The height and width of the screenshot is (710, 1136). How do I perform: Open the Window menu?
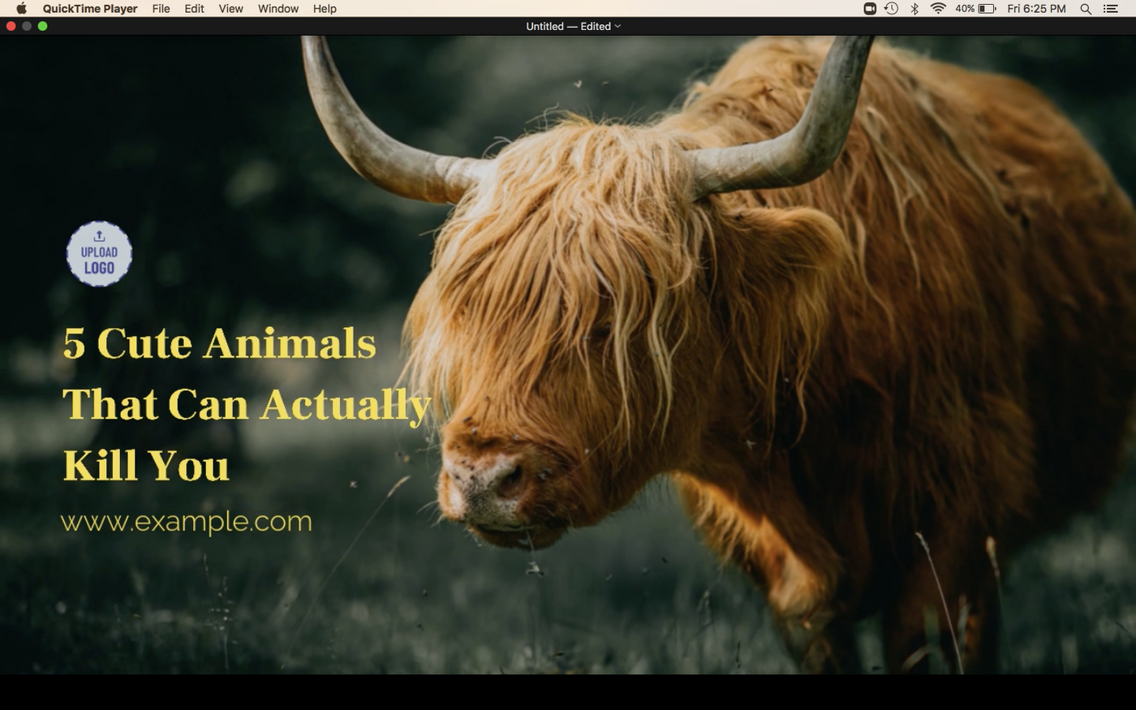(x=278, y=8)
